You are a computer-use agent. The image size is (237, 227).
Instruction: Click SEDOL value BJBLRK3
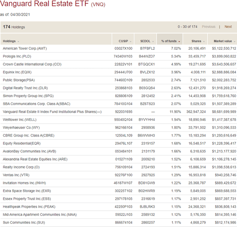(x=147, y=207)
